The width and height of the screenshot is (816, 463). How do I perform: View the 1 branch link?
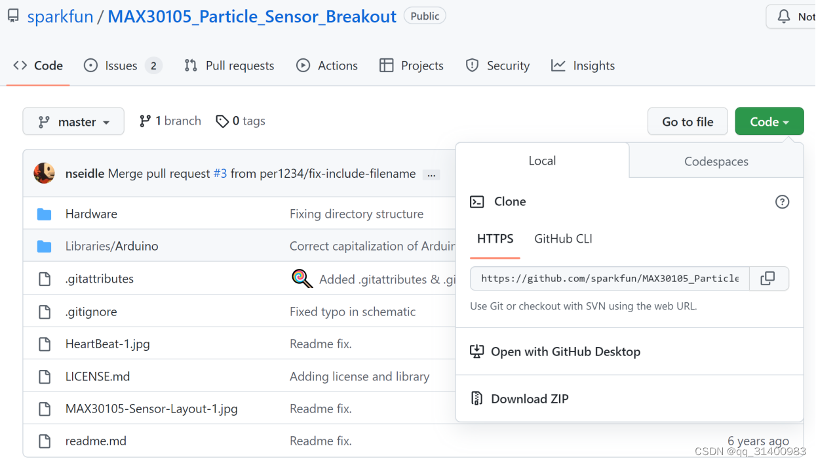170,121
